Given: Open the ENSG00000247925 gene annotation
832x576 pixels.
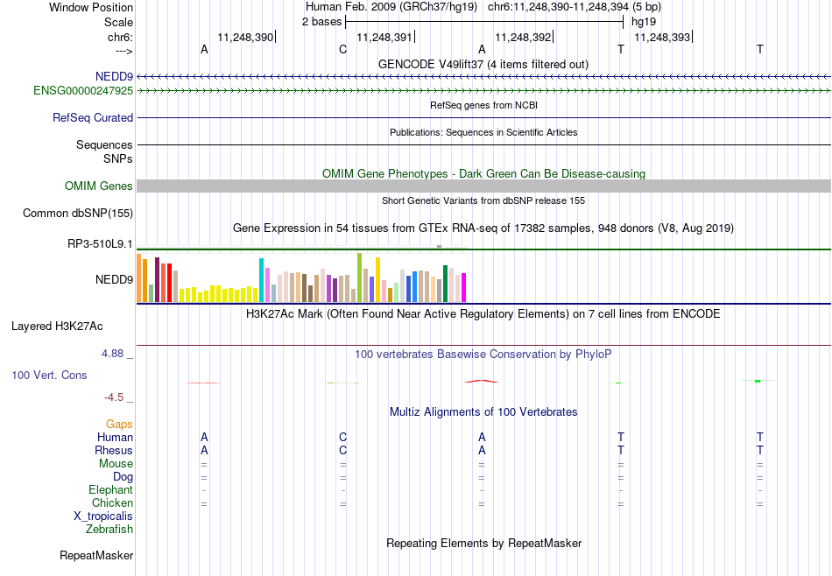Looking at the screenshot, I should (x=83, y=91).
